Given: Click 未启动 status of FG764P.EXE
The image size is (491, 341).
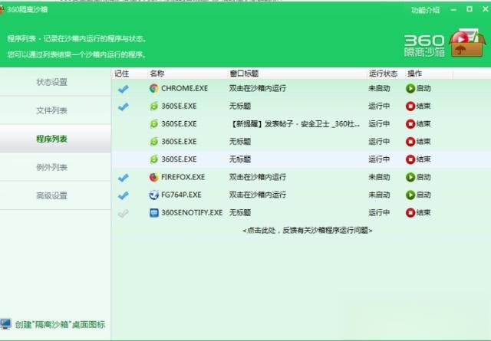Looking at the screenshot, I should click(x=379, y=195).
